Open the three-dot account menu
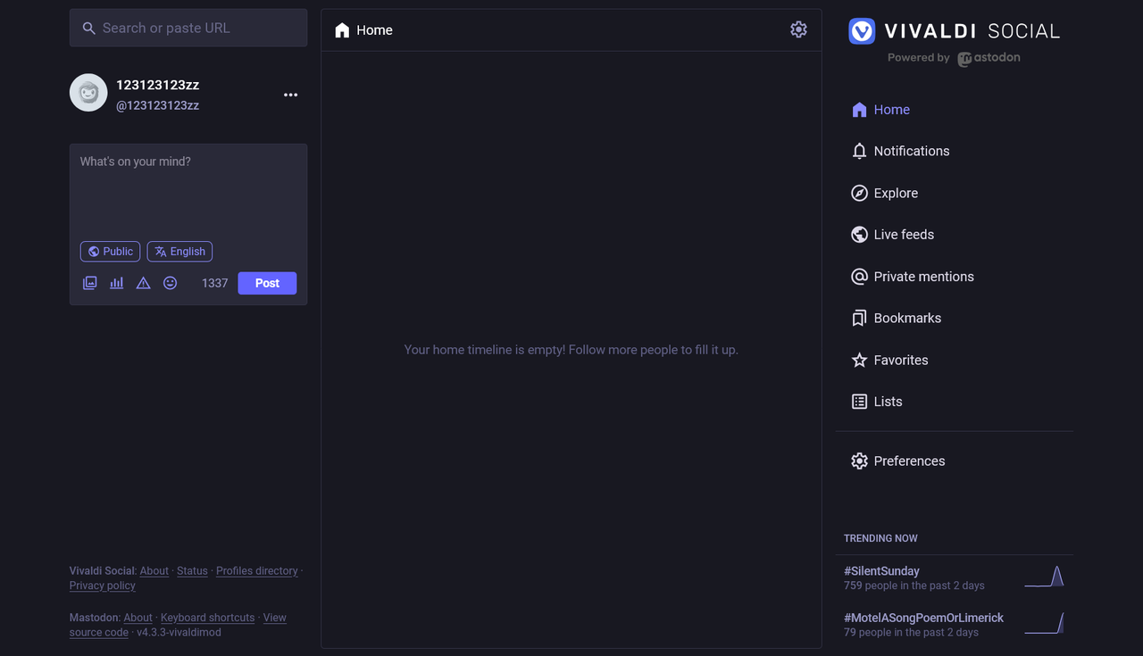Image resolution: width=1143 pixels, height=656 pixels. 290,95
